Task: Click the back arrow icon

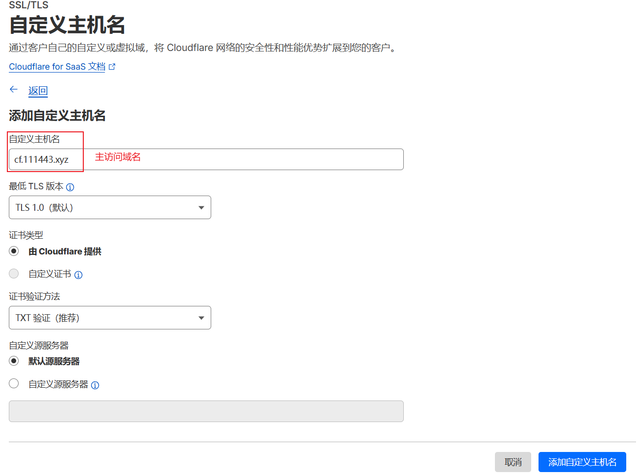Action: coord(14,89)
